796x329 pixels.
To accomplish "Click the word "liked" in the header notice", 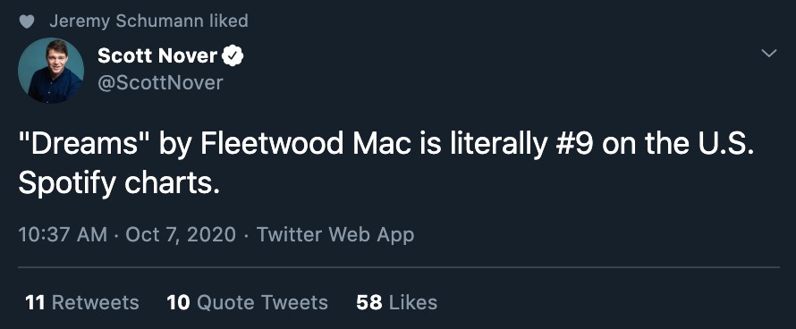I will point(228,21).
